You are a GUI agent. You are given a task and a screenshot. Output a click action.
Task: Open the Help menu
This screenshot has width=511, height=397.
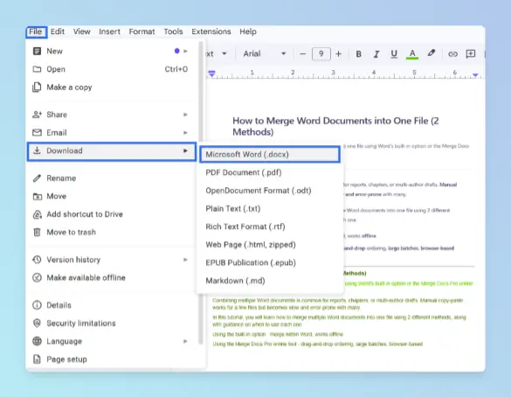pyautogui.click(x=248, y=31)
